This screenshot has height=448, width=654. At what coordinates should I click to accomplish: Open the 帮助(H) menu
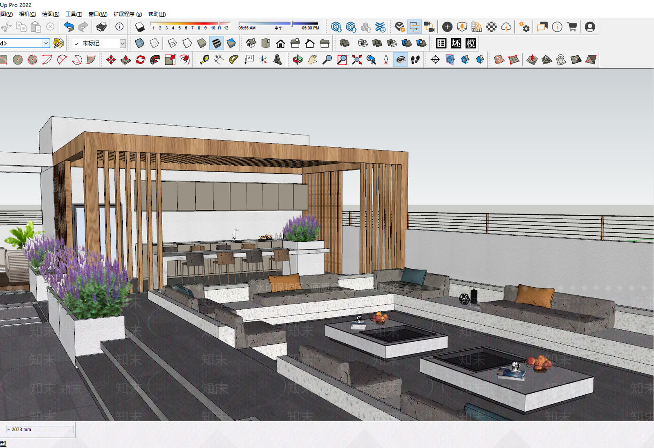157,14
